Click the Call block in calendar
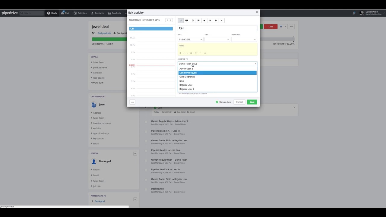This screenshot has width=386, height=217. coord(151,29)
